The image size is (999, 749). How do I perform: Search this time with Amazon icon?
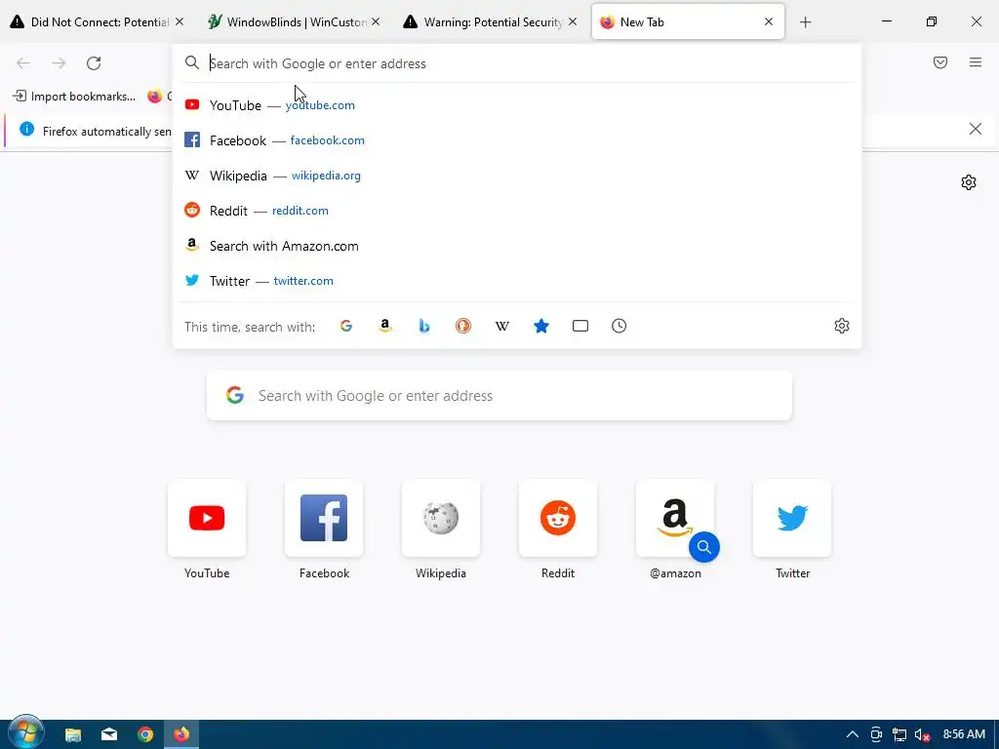click(384, 326)
